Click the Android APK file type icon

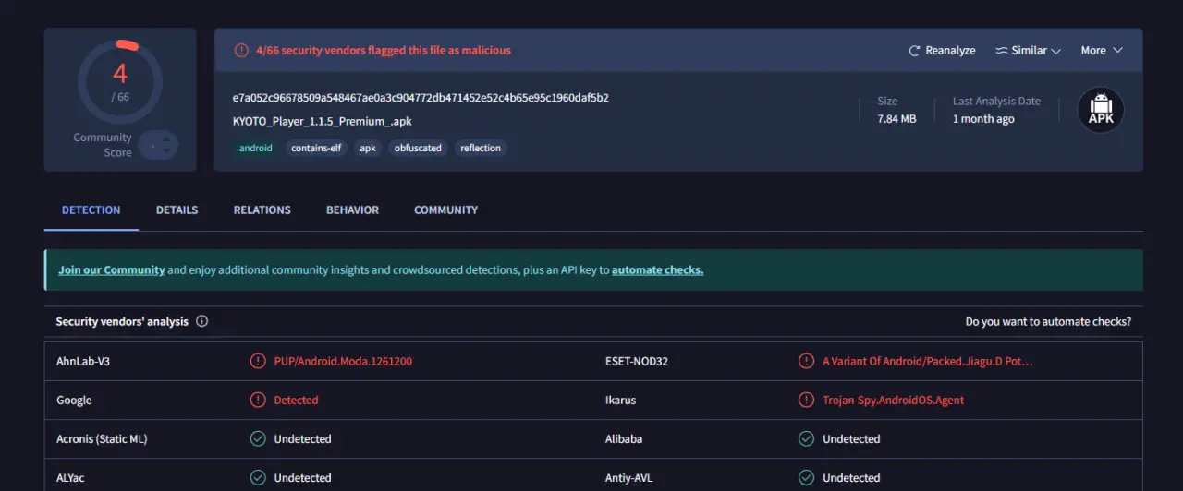click(1101, 110)
